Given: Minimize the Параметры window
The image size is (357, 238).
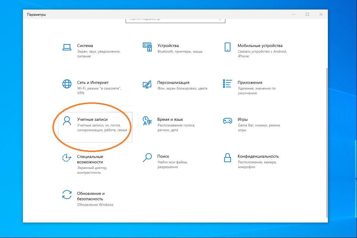Looking at the screenshot, I should (x=294, y=14).
